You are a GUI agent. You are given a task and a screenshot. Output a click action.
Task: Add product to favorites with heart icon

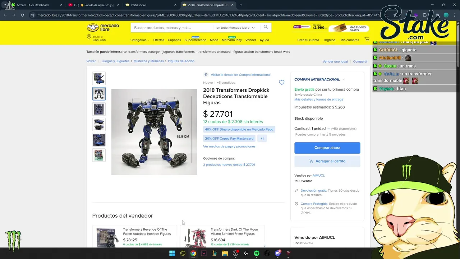coord(281,82)
